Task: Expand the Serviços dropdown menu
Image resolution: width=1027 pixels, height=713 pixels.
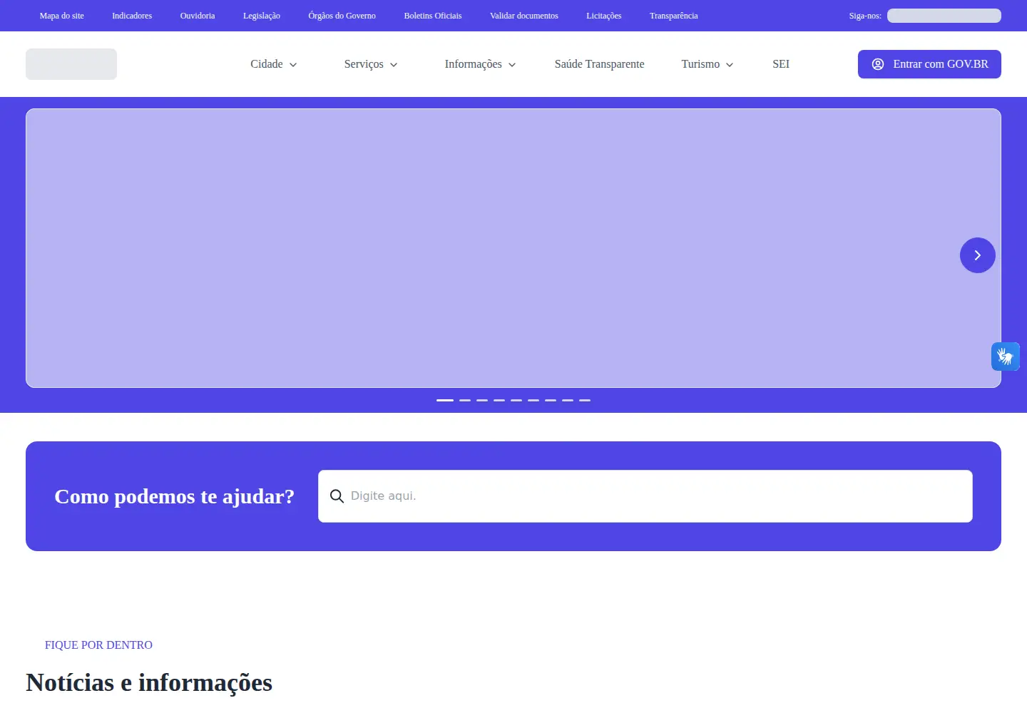Action: coord(371,64)
